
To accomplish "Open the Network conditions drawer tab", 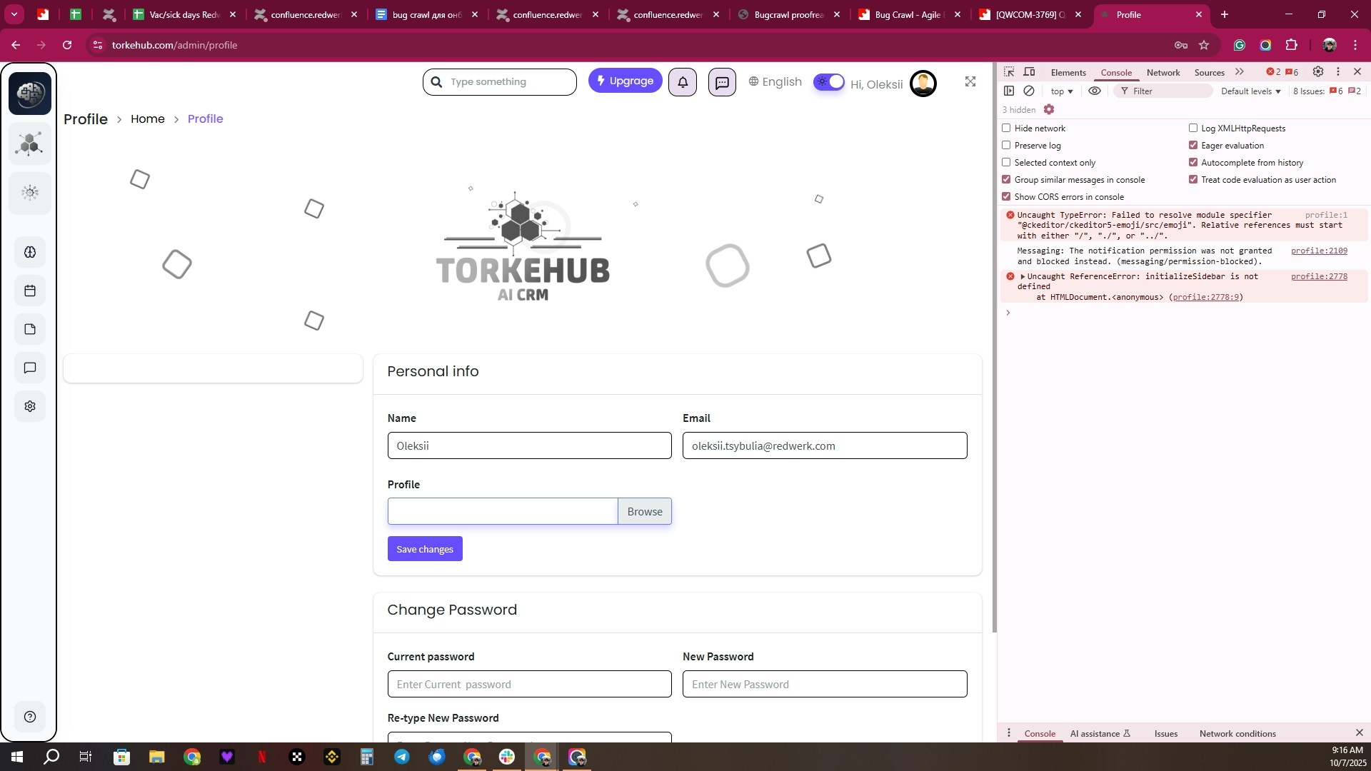I will point(1237,734).
